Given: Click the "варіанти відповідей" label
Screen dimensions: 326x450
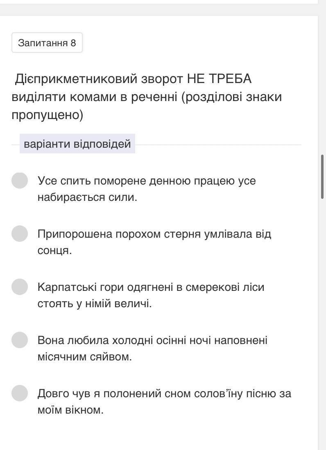Looking at the screenshot, I should click(x=77, y=144).
